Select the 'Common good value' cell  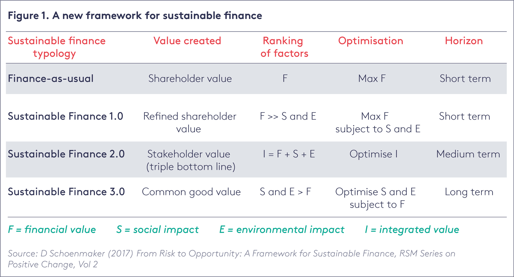pyautogui.click(x=191, y=192)
